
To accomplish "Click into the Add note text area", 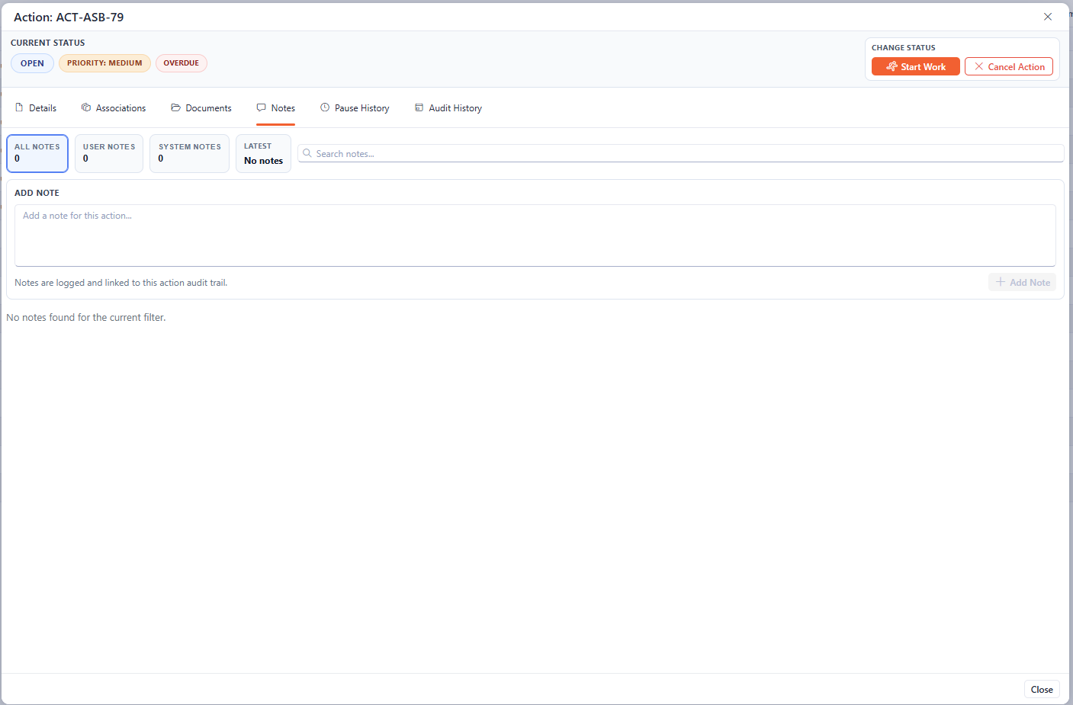I will [x=535, y=235].
